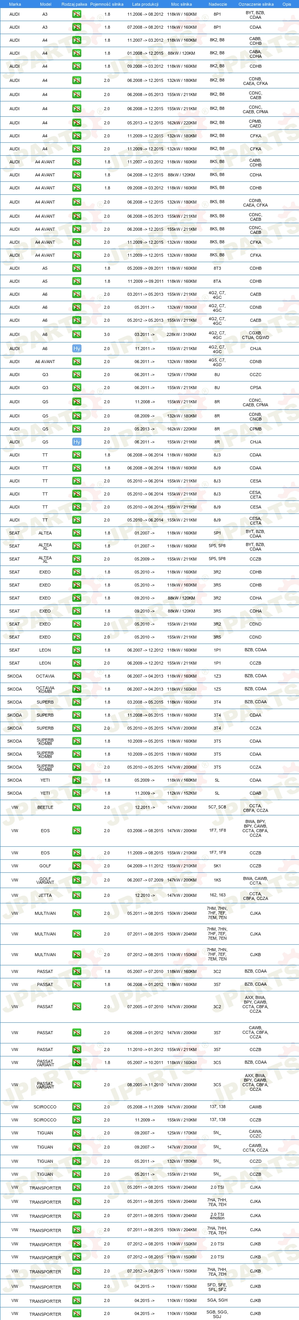Click the GOLF VARIANT model cell

pos(45,880)
